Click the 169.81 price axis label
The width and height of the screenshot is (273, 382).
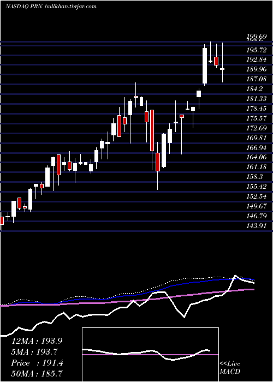[x=257, y=138]
